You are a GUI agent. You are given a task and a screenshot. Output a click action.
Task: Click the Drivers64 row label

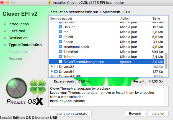click(66, 72)
